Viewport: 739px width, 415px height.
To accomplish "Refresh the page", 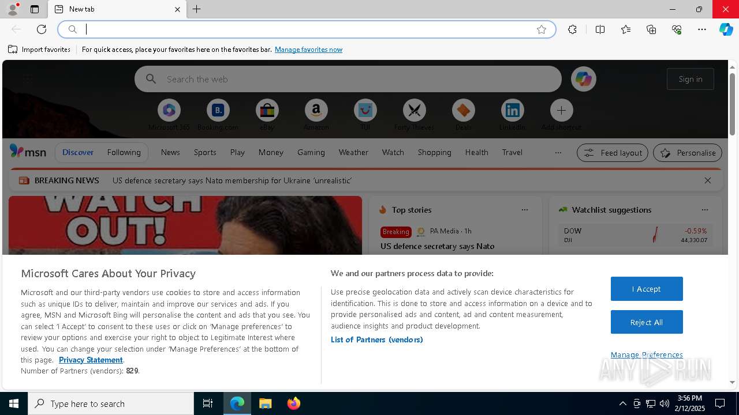I will click(x=42, y=29).
